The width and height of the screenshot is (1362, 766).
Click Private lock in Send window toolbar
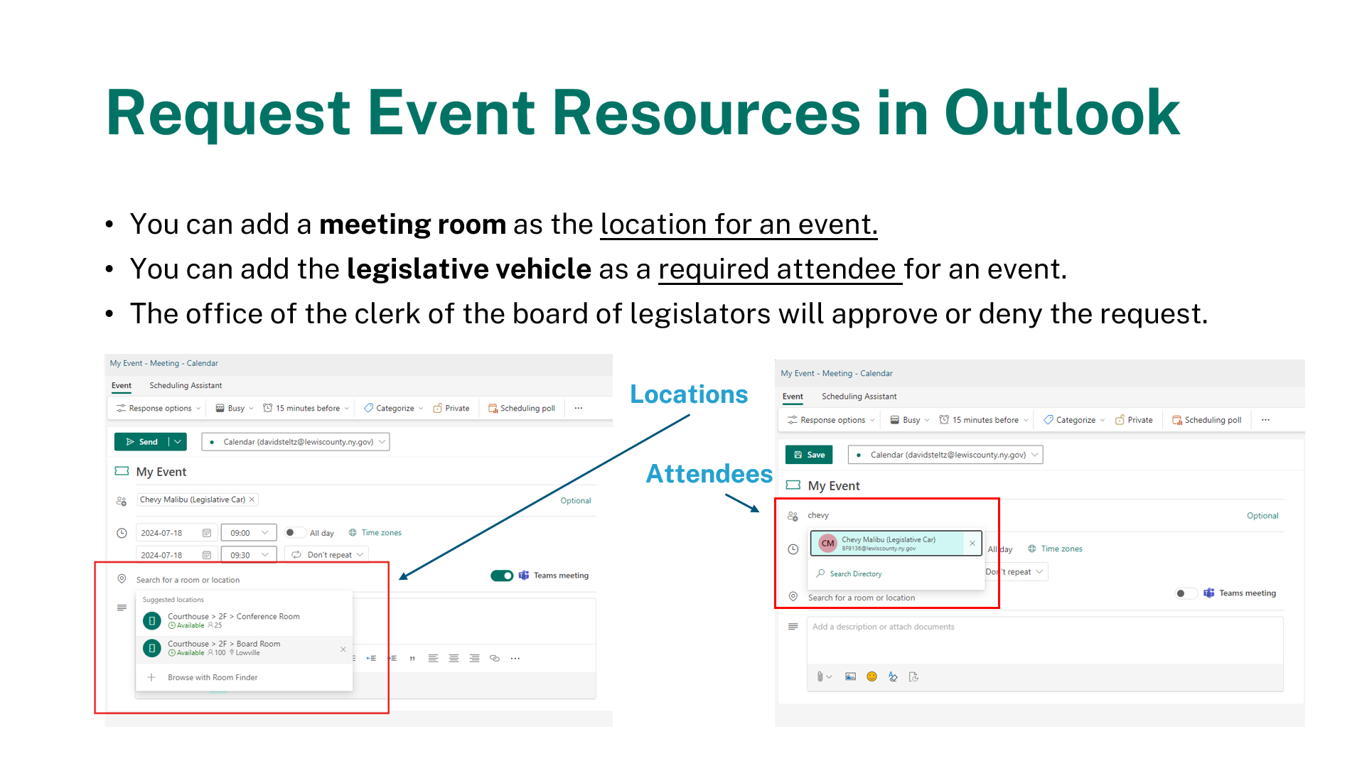451,408
